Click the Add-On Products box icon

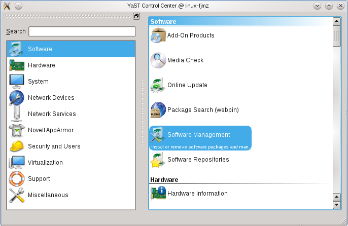coord(158,35)
